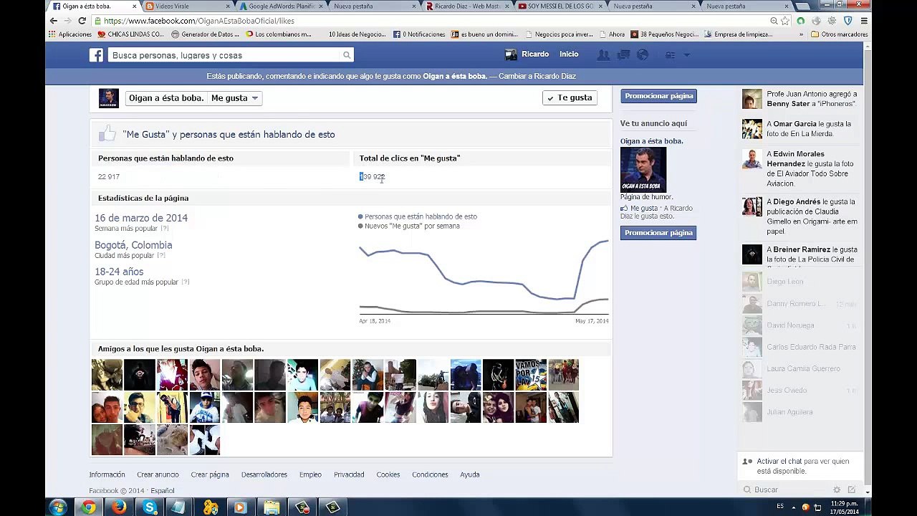
Task: Click the green circular extension icon
Action: [801, 21]
